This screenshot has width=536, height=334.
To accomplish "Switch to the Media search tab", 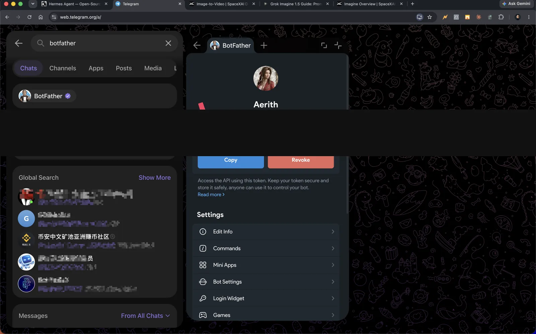I will (153, 68).
